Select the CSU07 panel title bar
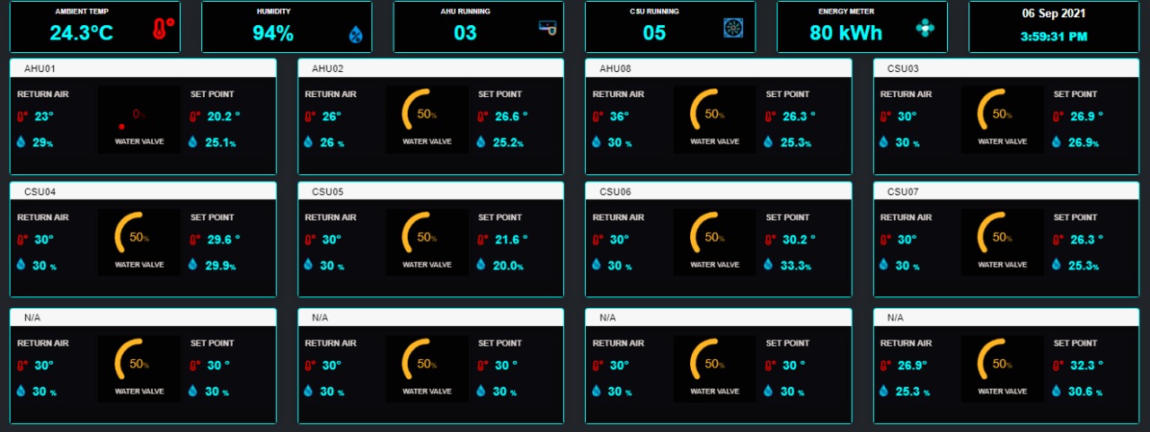Screen dimensions: 1150x432 (x=1005, y=191)
